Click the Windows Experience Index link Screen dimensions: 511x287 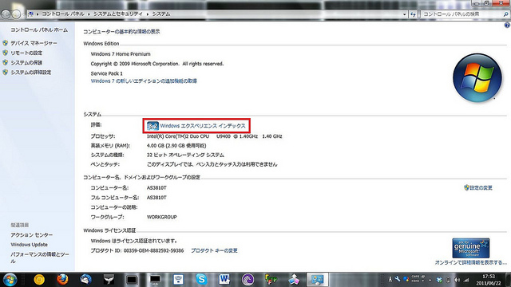(203, 126)
